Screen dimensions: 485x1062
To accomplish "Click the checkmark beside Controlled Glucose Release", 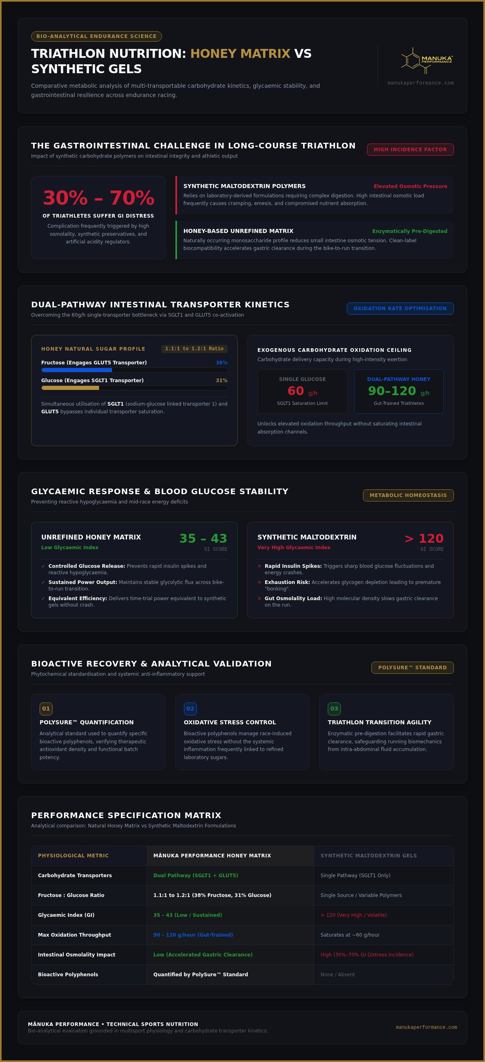I will click(43, 566).
